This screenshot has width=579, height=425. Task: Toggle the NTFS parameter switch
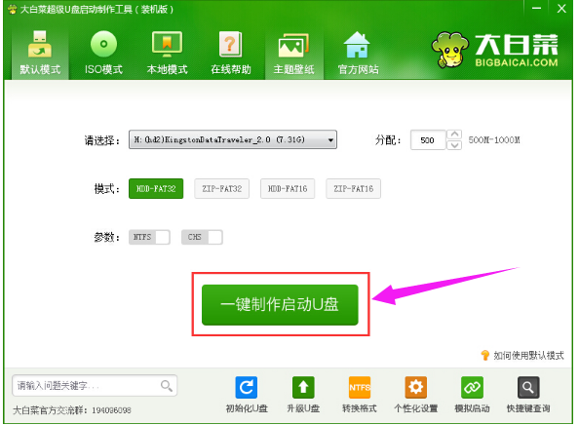click(149, 237)
